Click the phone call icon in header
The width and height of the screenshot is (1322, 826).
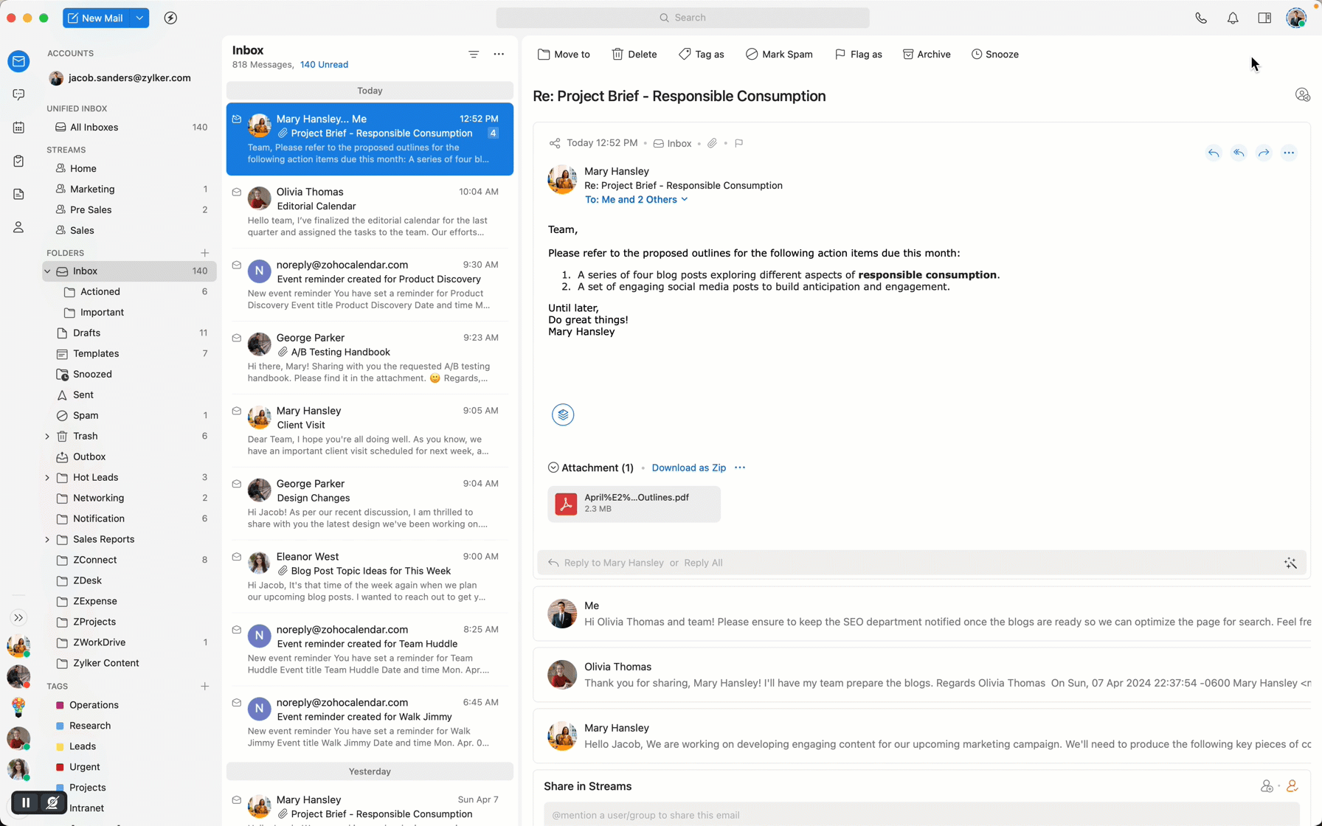tap(1201, 18)
